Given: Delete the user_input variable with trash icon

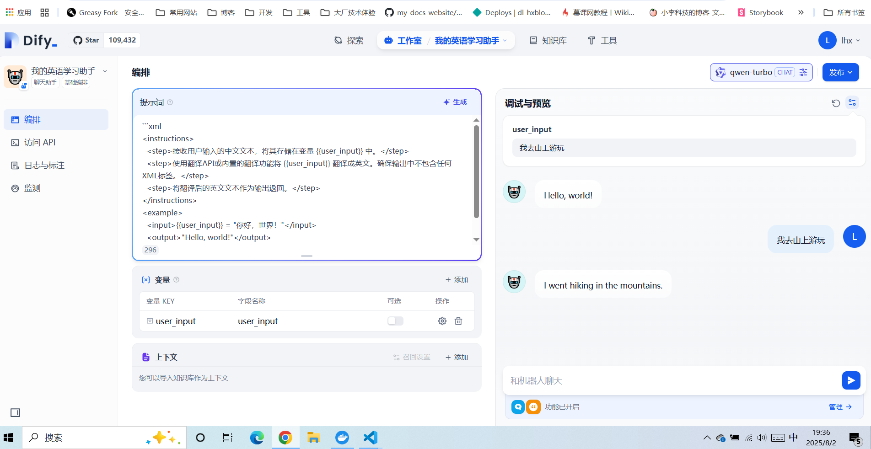Looking at the screenshot, I should 458,321.
